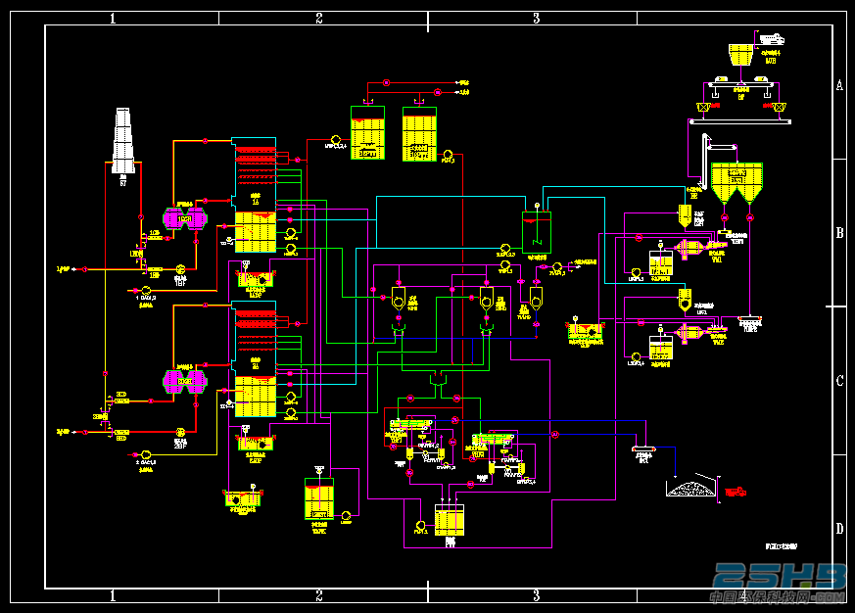Image resolution: width=855 pixels, height=613 pixels.
Task: Select the right yellow storage tank at top center
Action: (419, 133)
